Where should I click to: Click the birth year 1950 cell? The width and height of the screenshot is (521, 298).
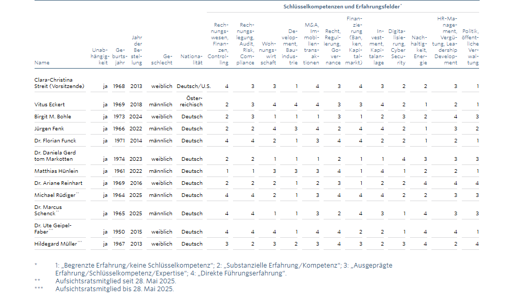tap(120, 232)
